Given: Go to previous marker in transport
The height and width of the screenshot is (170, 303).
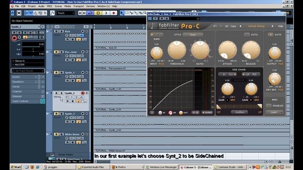Looking at the screenshot, I should [80, 13].
